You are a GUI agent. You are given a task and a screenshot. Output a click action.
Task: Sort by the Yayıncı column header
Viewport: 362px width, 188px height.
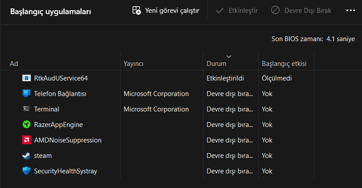[x=133, y=64]
